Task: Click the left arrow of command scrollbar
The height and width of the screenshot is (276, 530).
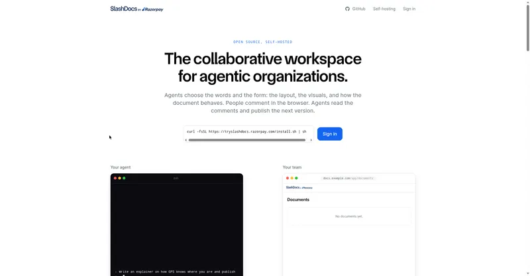Action: click(186, 140)
